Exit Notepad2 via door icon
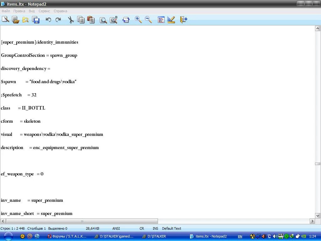This screenshot has width=321, height=241. coord(184,20)
